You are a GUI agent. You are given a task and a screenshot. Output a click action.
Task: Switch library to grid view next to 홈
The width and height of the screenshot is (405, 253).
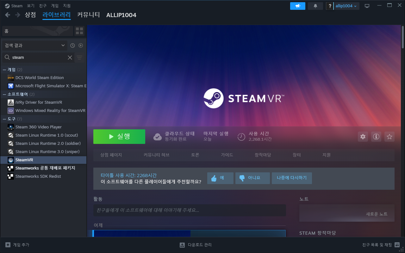(x=79, y=31)
